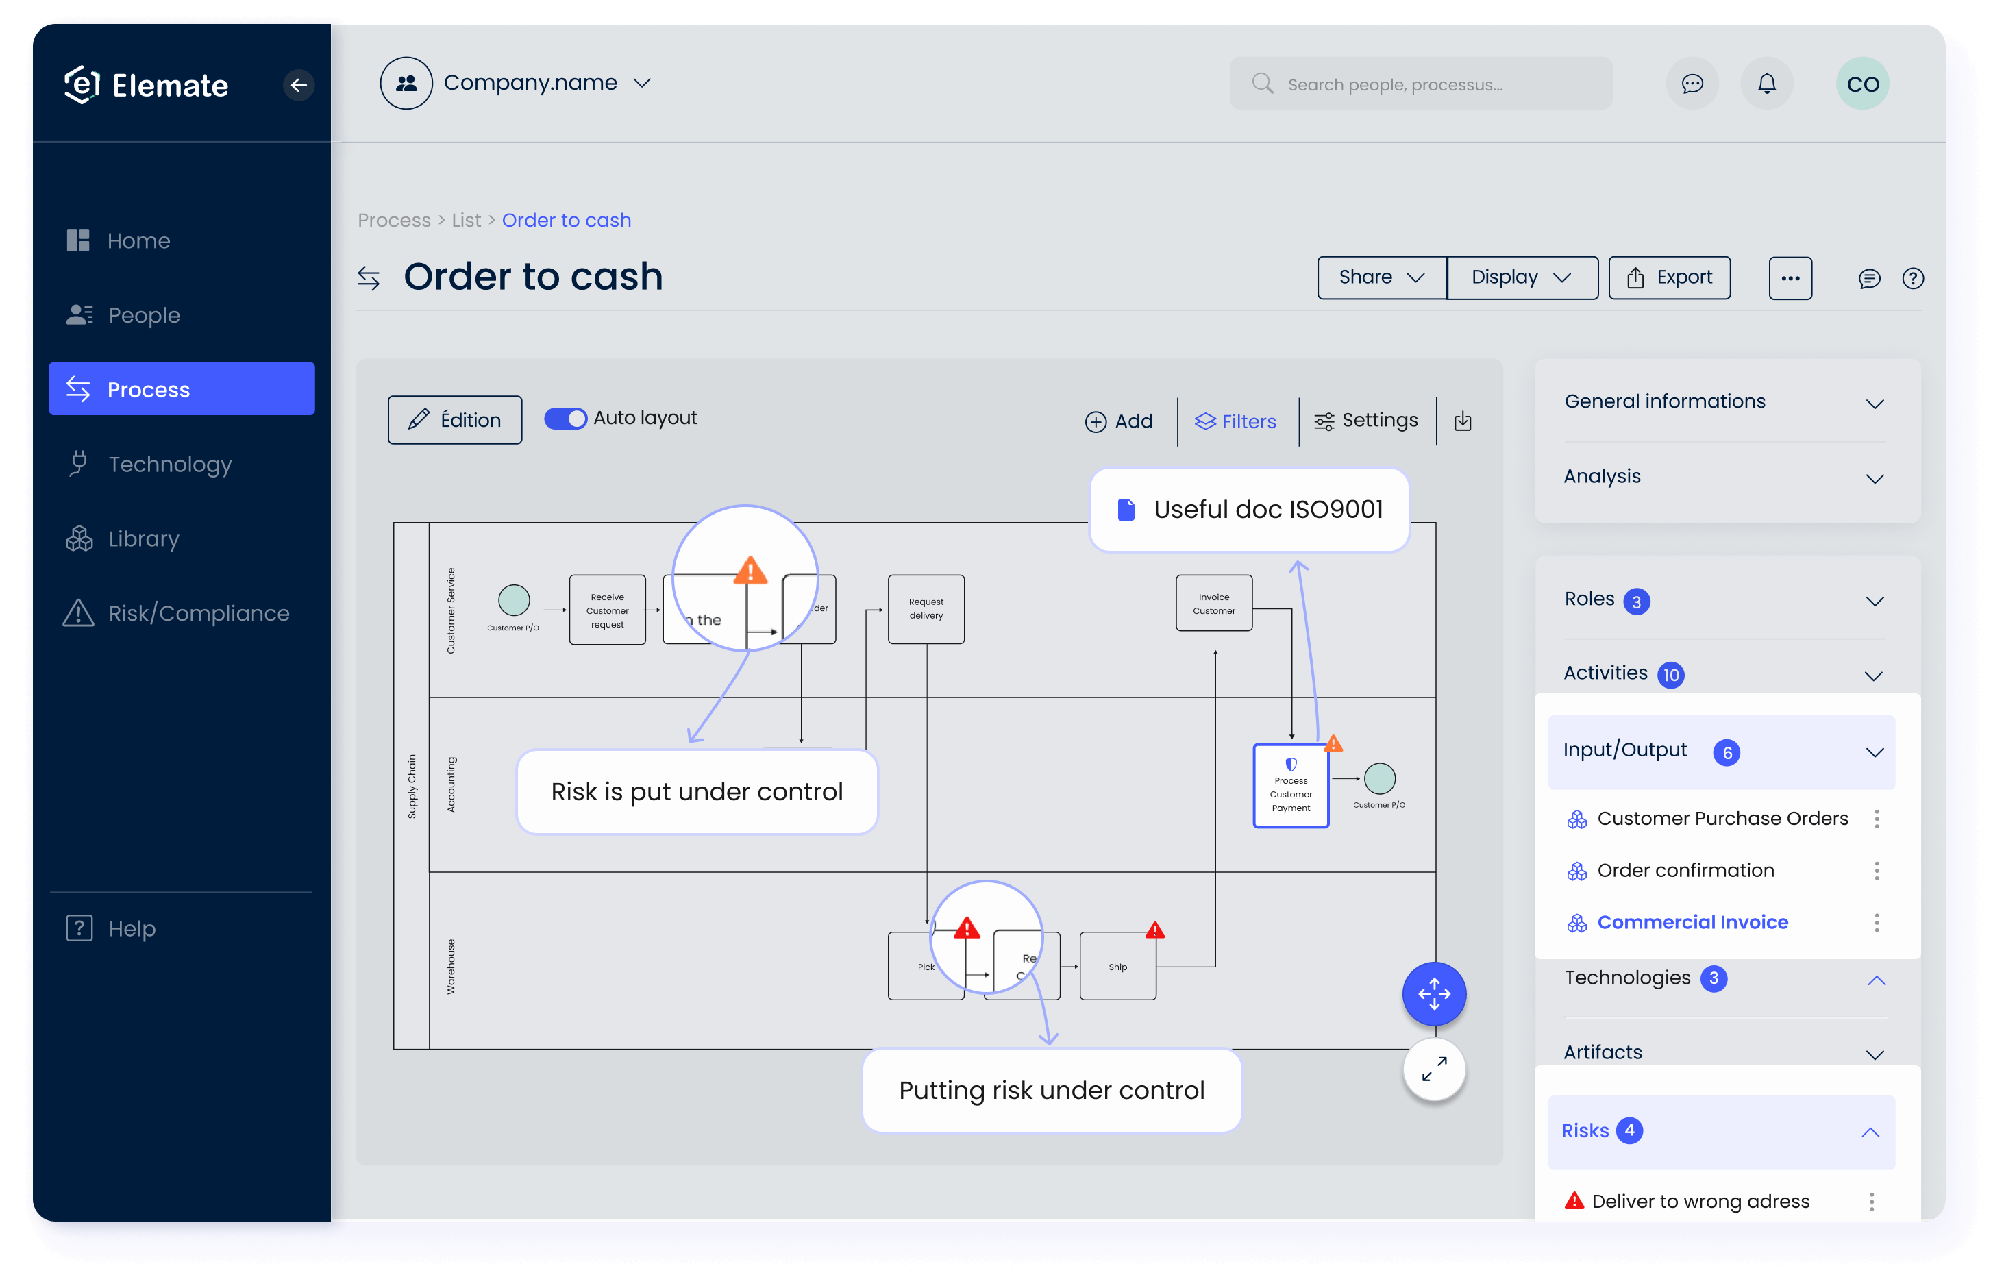
Task: Collapse the sidebar with the back arrow
Action: 298,84
